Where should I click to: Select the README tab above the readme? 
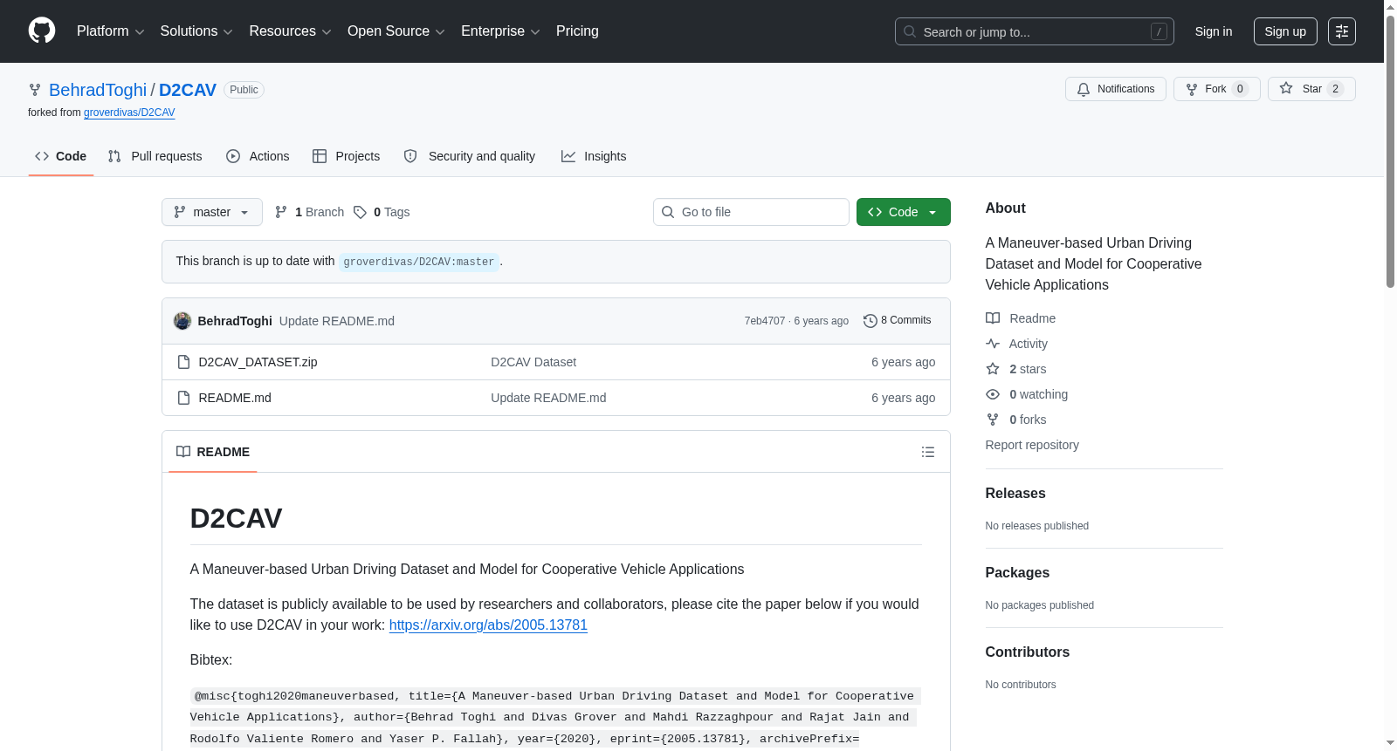click(x=213, y=452)
